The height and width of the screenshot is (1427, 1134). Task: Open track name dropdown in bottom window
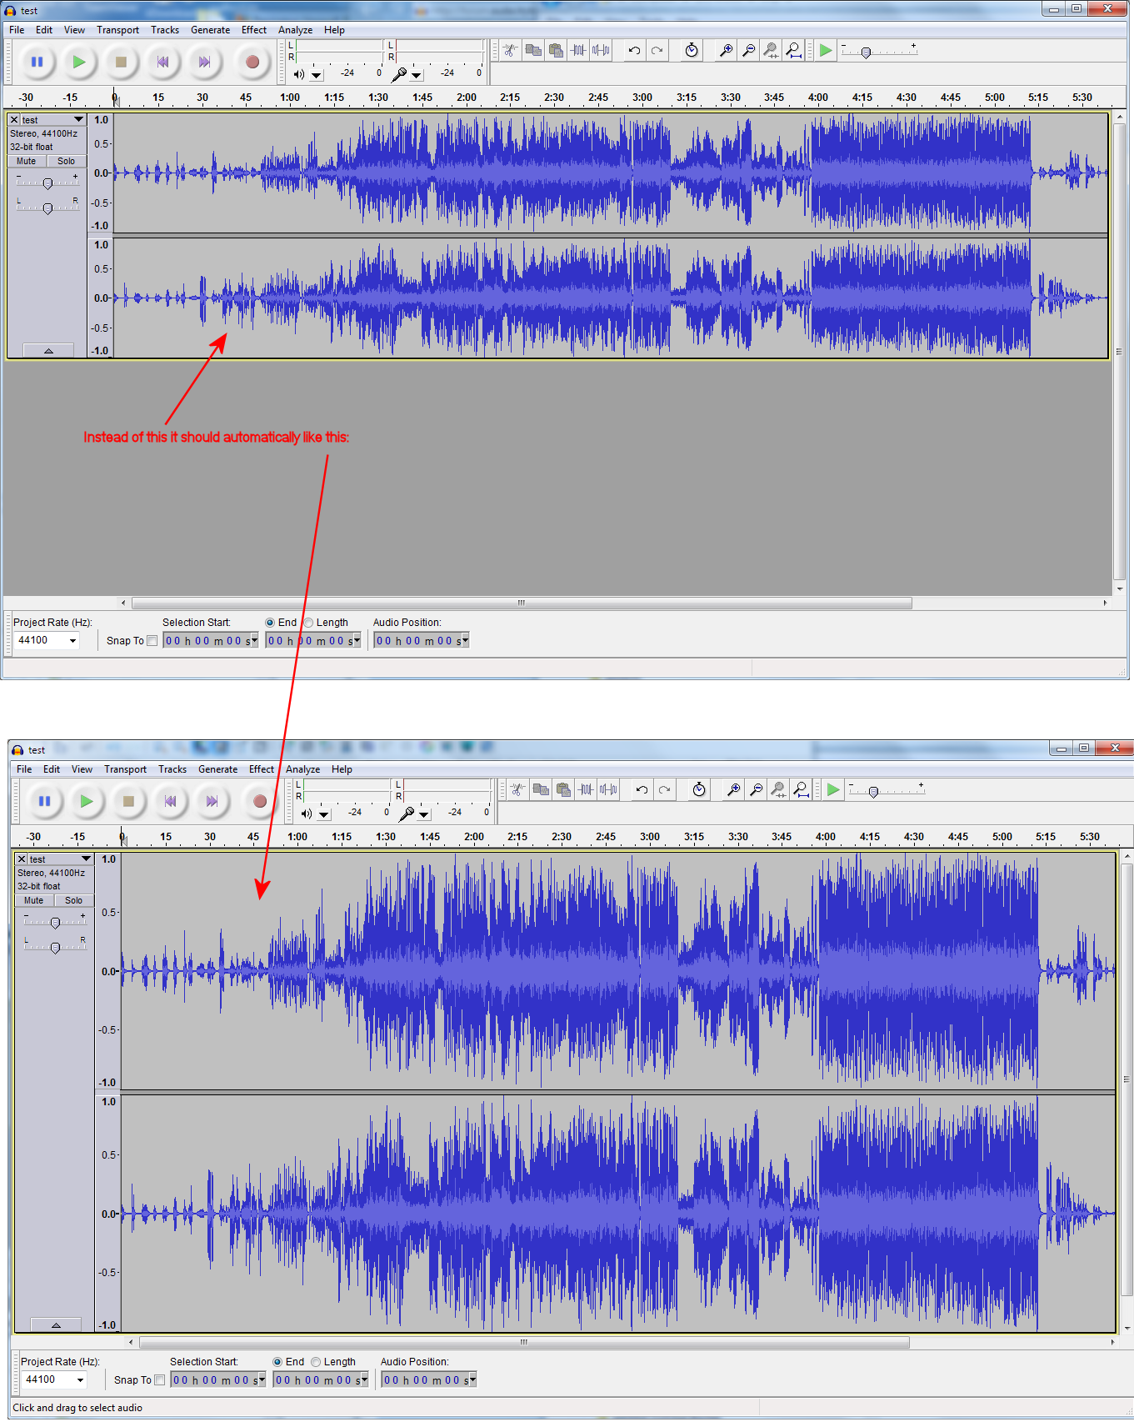tap(61, 859)
